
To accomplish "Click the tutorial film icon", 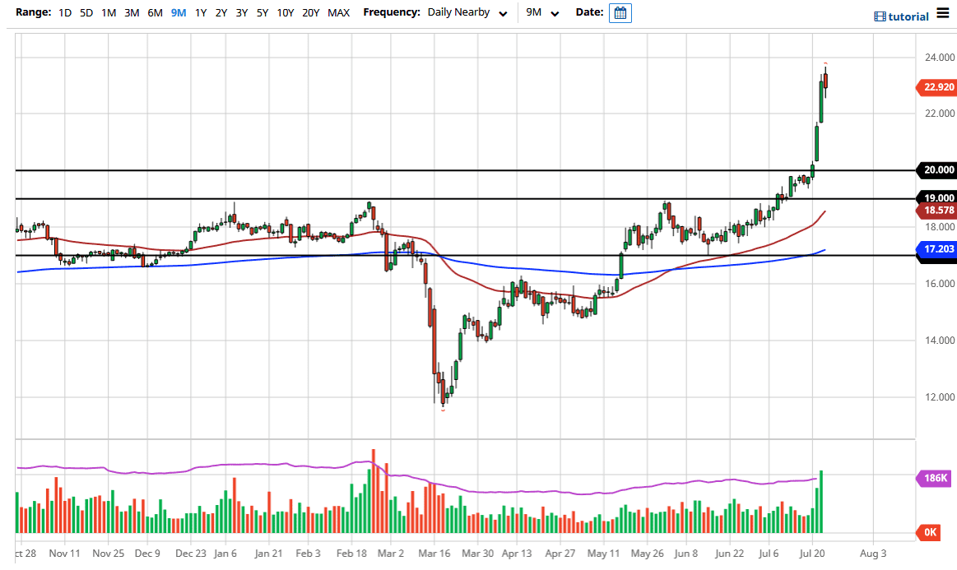I will pos(880,16).
